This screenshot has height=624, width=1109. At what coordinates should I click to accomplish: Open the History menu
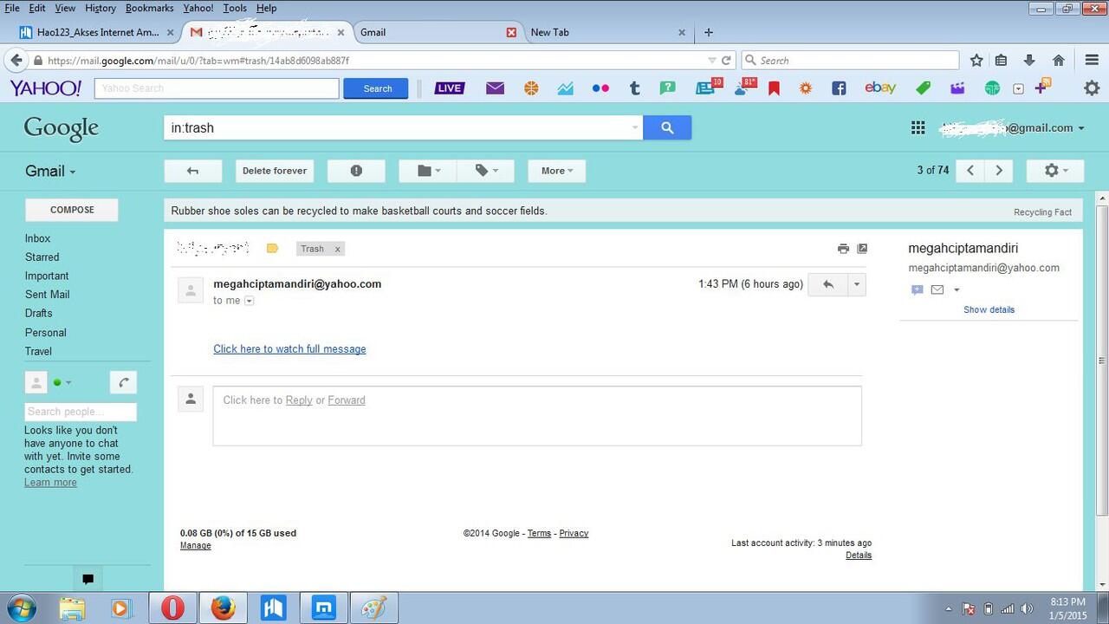pos(101,8)
